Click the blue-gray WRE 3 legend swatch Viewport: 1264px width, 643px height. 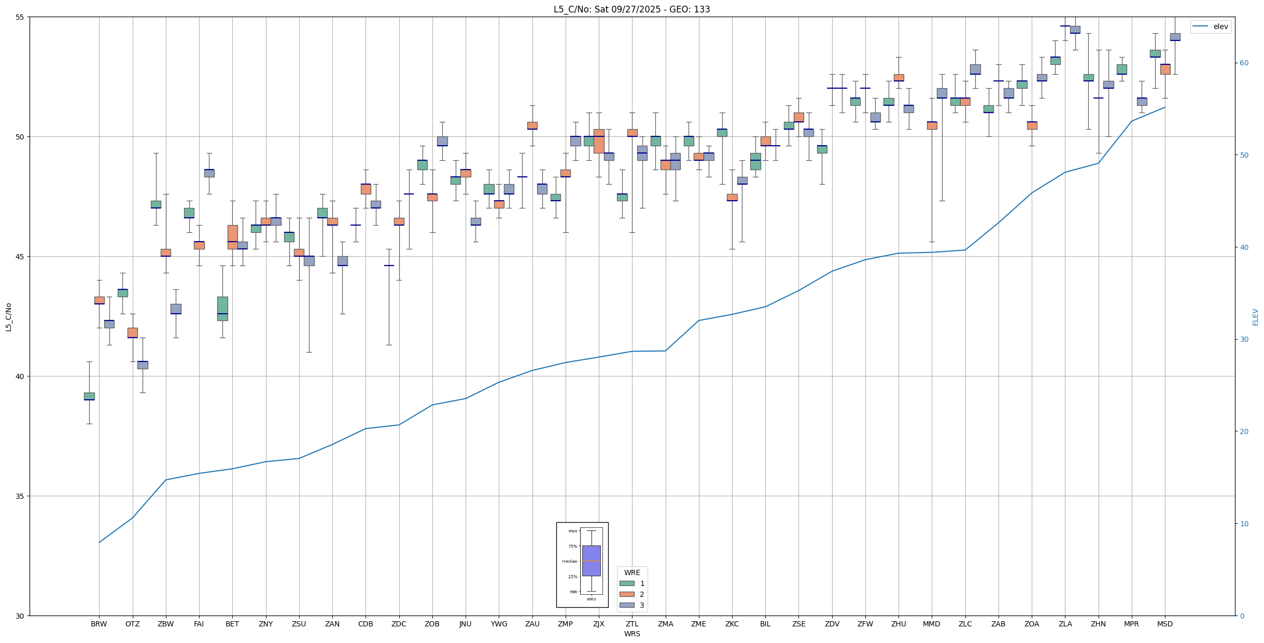[626, 605]
